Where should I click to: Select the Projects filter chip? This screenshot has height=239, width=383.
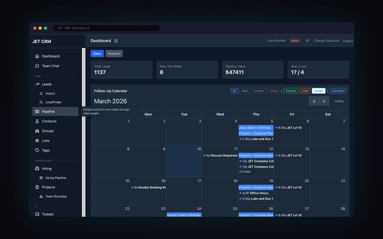point(291,91)
